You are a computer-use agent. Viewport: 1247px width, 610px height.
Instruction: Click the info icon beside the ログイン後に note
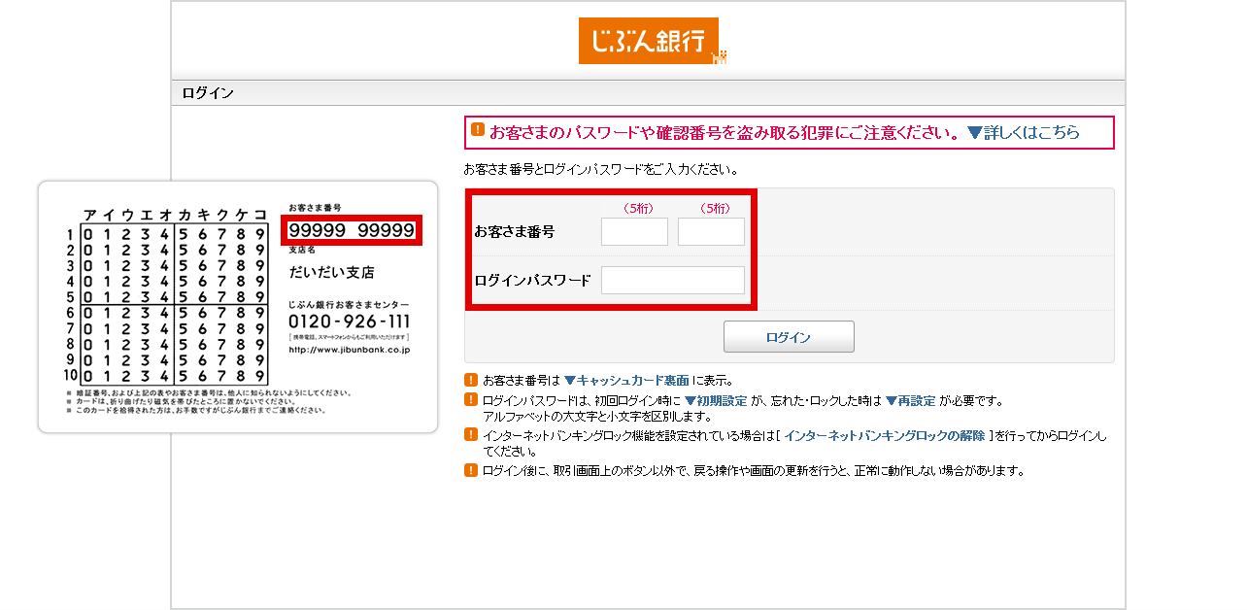coord(471,470)
